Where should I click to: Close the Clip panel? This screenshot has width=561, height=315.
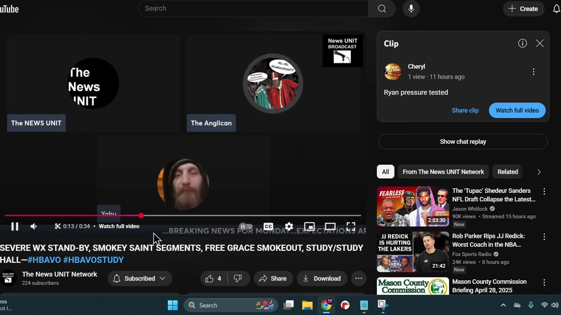(x=540, y=43)
